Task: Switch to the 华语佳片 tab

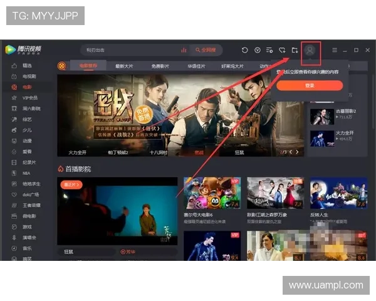Action: point(196,66)
